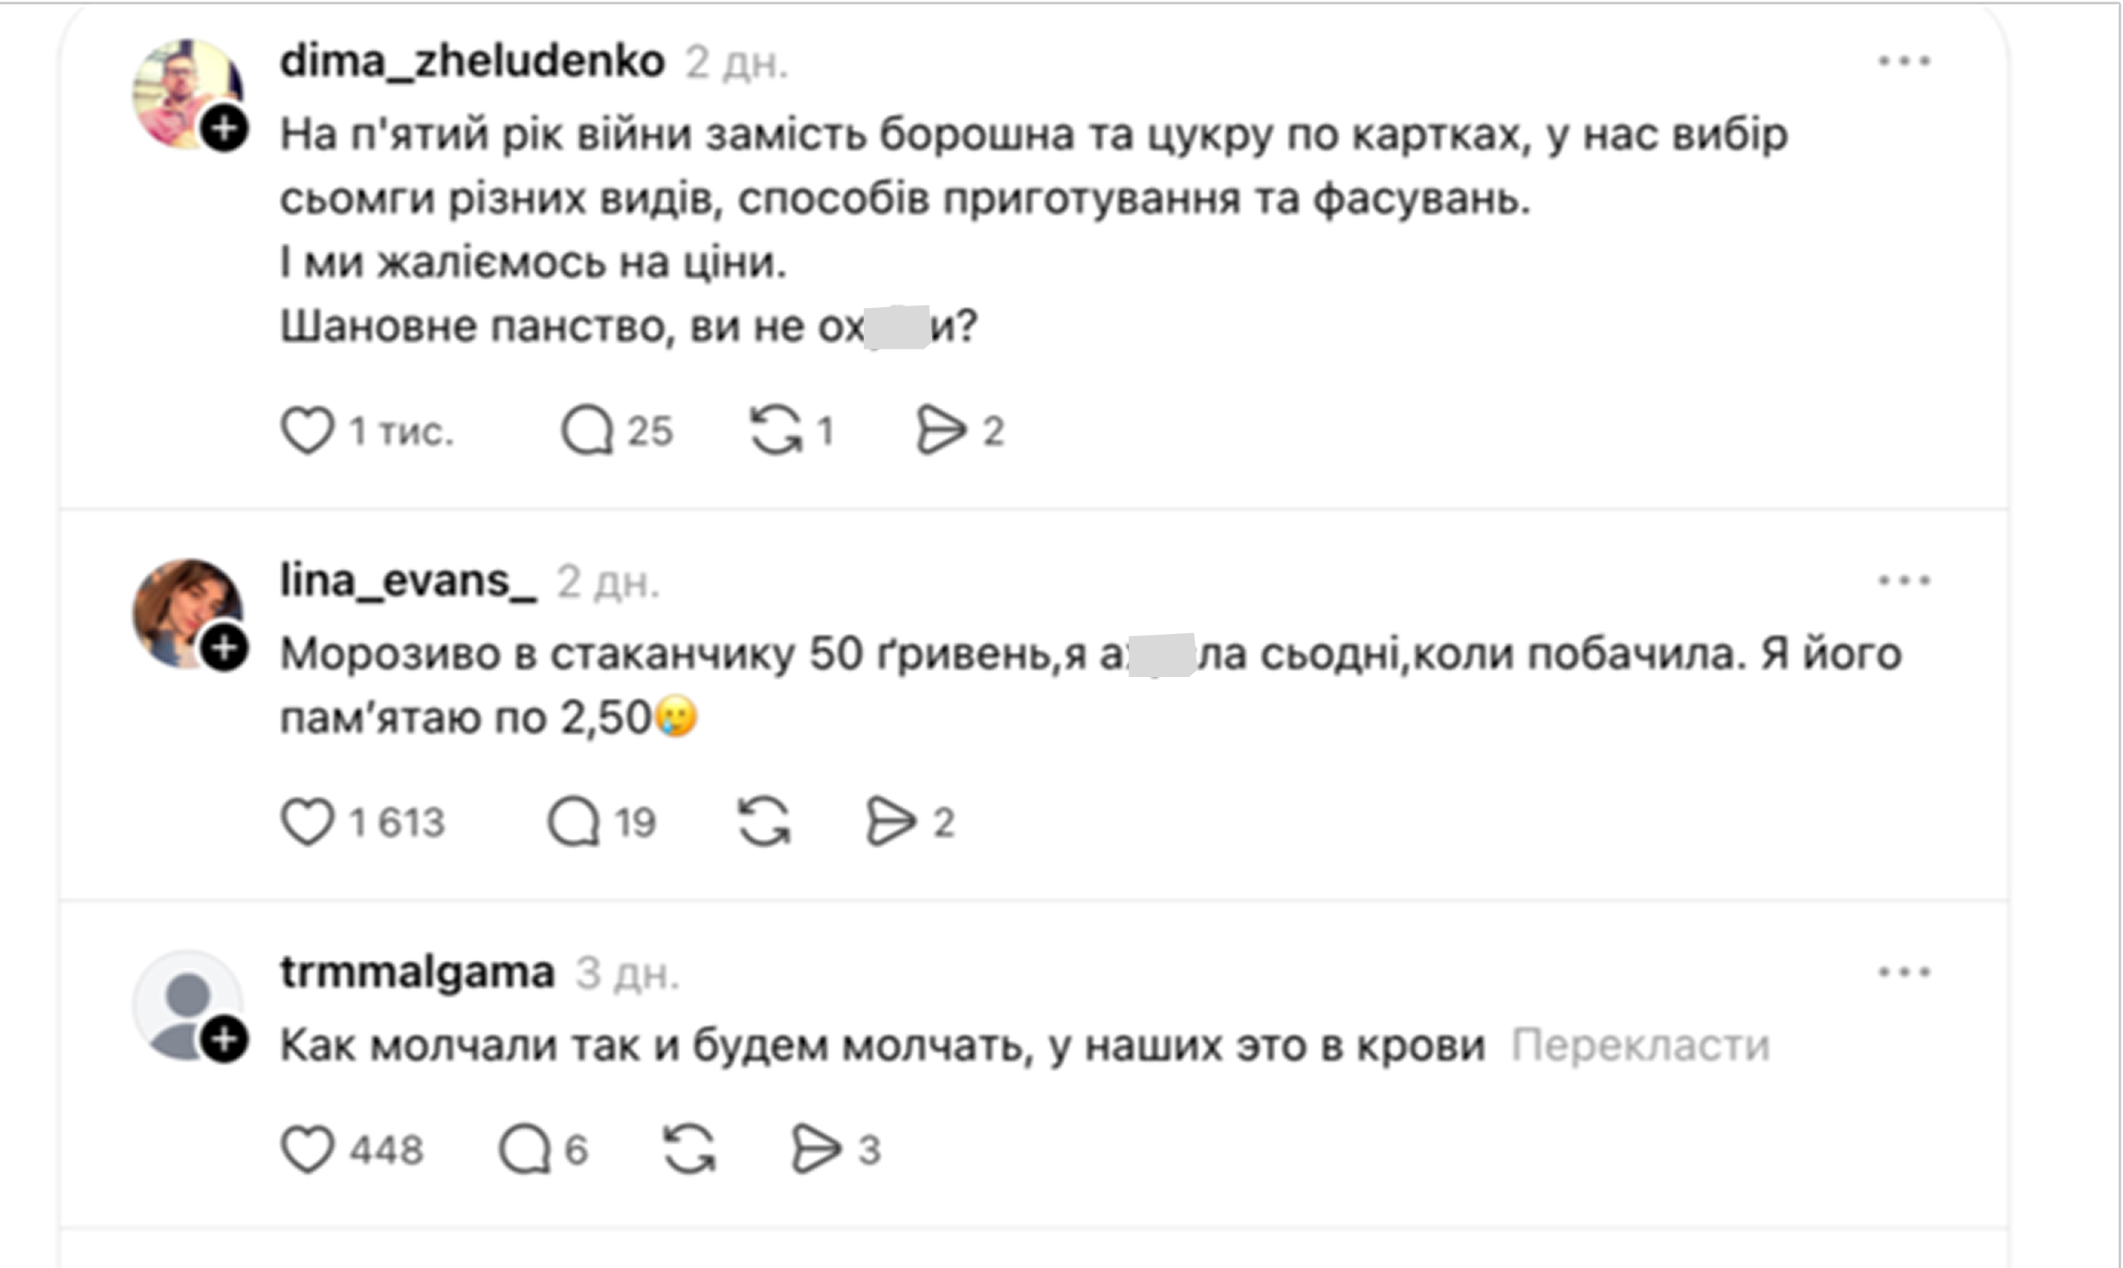Share lina_evans_ post with send icon

tap(891, 822)
